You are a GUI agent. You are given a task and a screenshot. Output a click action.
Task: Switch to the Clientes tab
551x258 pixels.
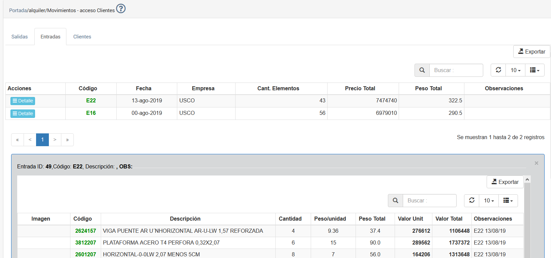(x=82, y=37)
